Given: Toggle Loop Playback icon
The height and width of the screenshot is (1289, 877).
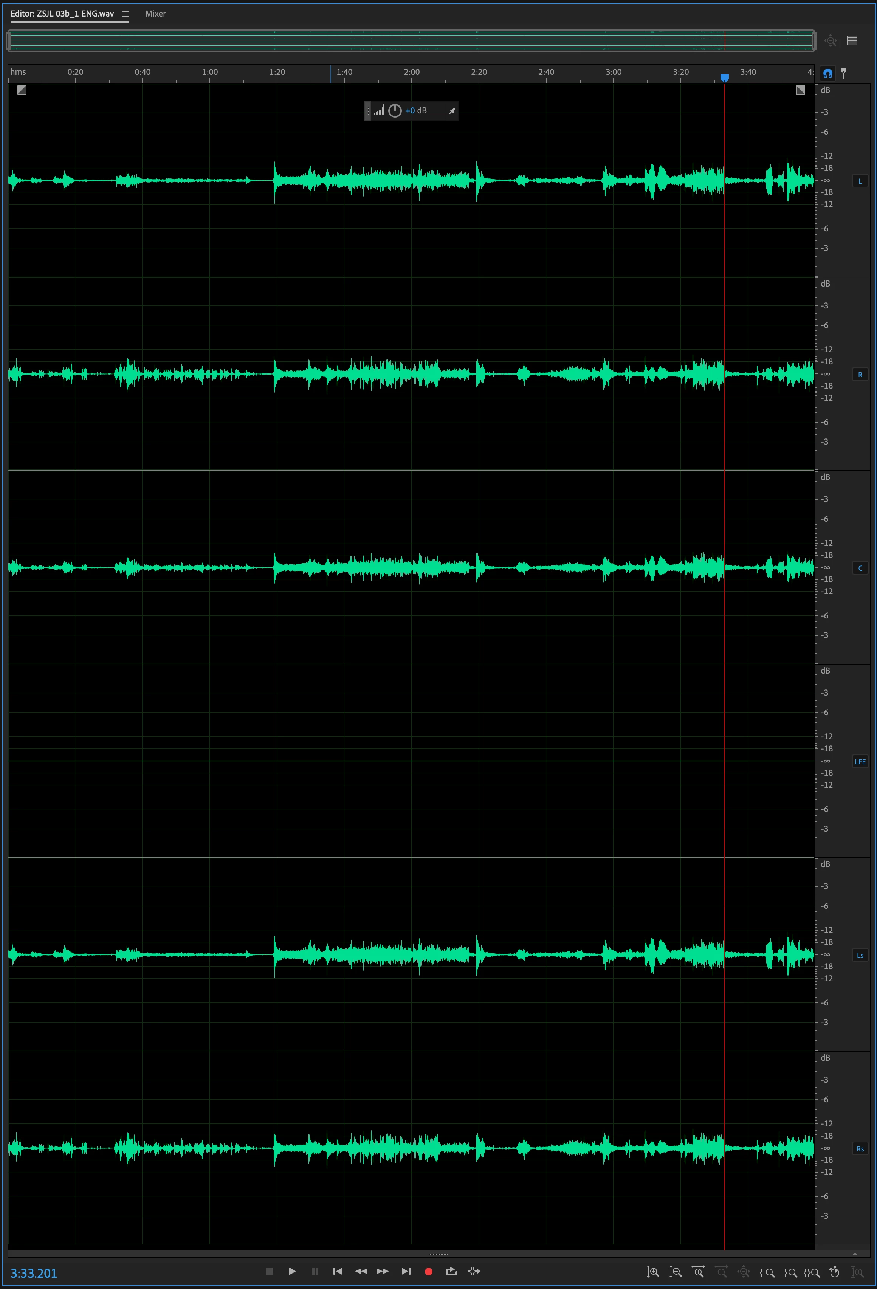Looking at the screenshot, I should (x=451, y=1271).
